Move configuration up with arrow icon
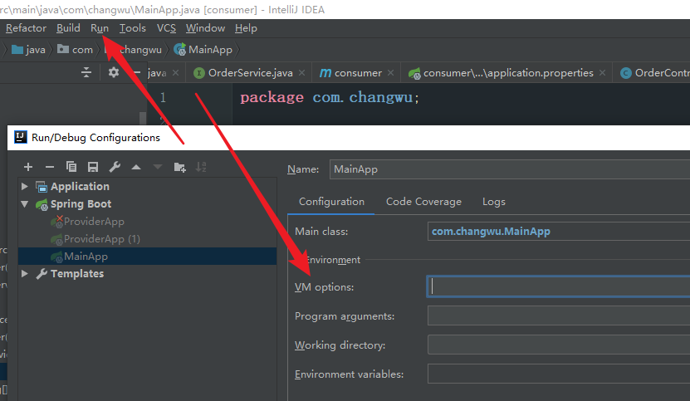 point(136,167)
